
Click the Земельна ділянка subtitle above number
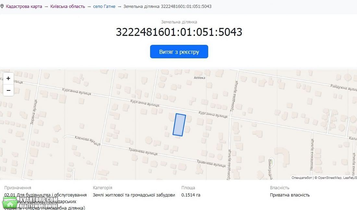(x=179, y=22)
